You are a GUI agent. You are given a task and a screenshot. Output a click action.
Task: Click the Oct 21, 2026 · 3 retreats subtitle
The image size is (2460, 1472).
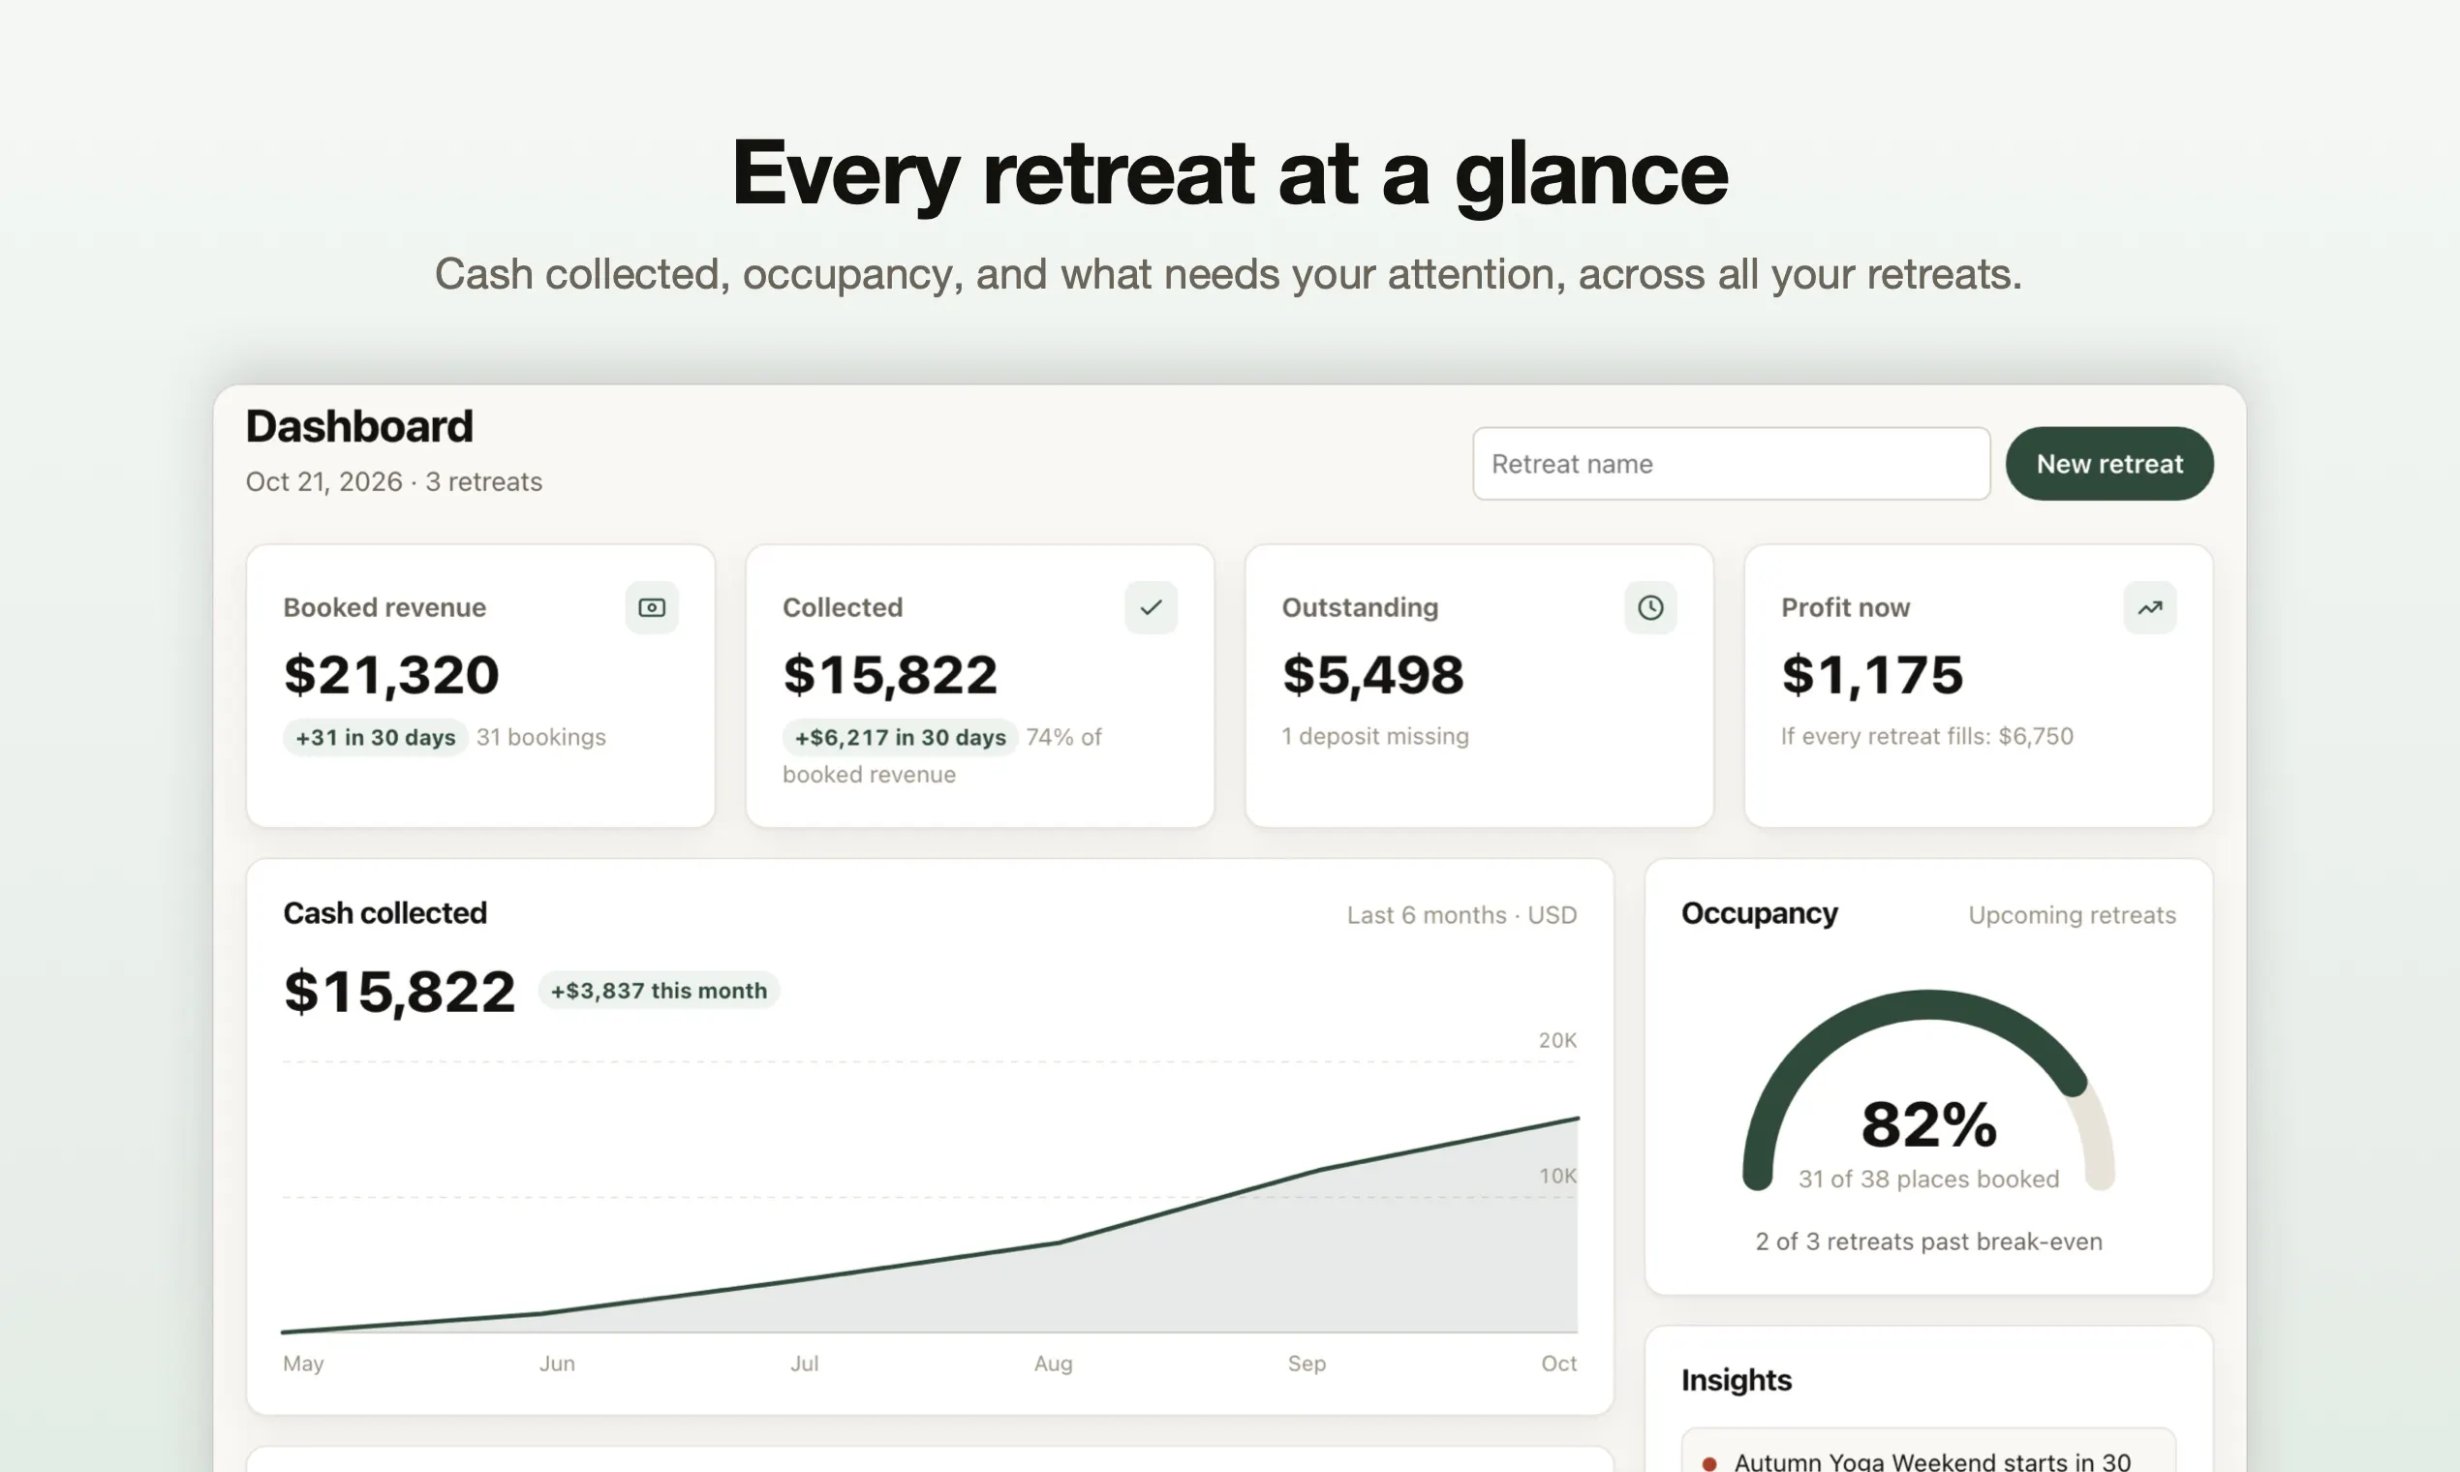point(394,482)
